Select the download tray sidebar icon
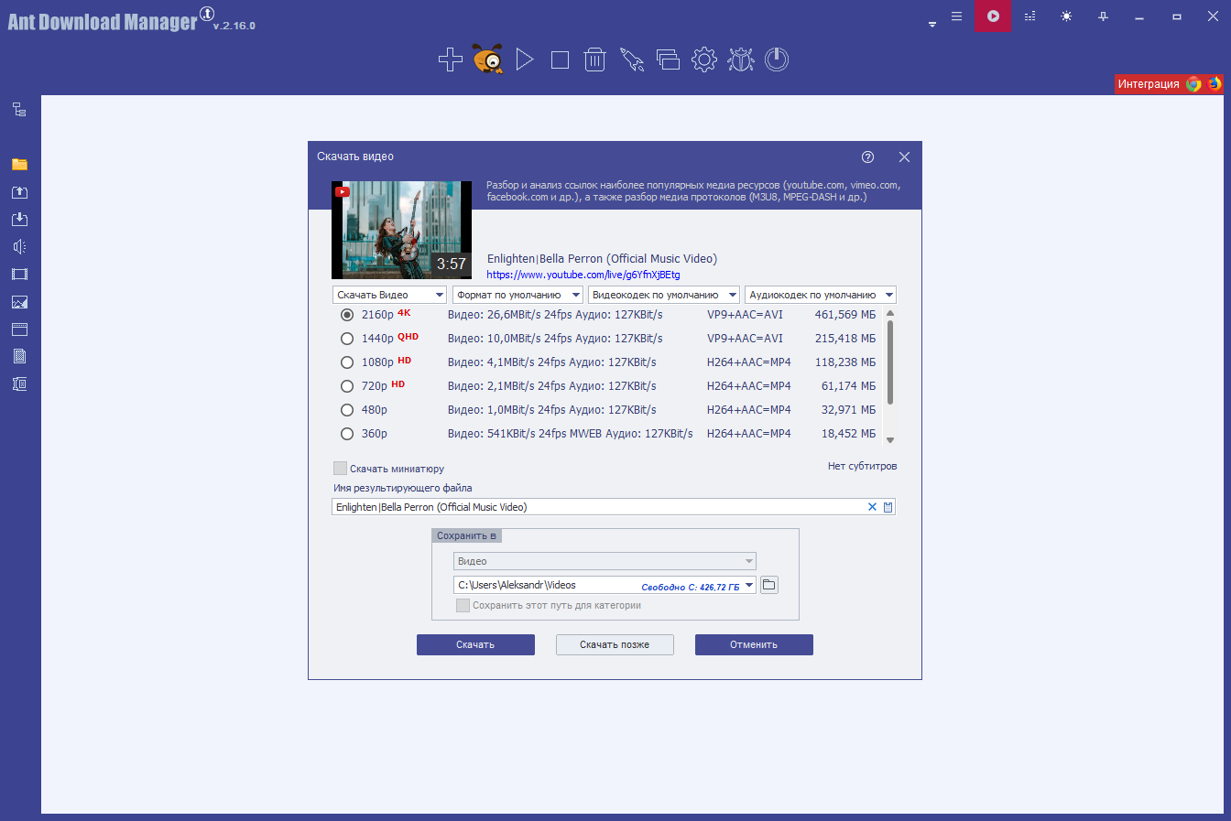Viewport: 1231px width, 821px height. tap(19, 220)
